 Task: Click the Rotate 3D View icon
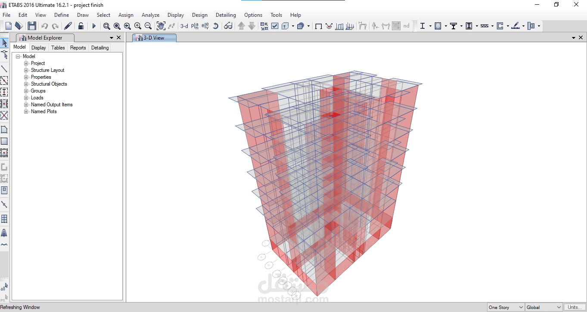click(215, 26)
